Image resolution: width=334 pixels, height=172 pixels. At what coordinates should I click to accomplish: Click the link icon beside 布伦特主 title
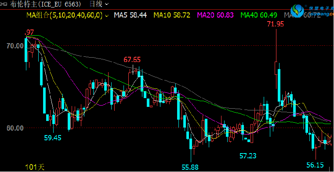pyautogui.click(x=4, y=4)
